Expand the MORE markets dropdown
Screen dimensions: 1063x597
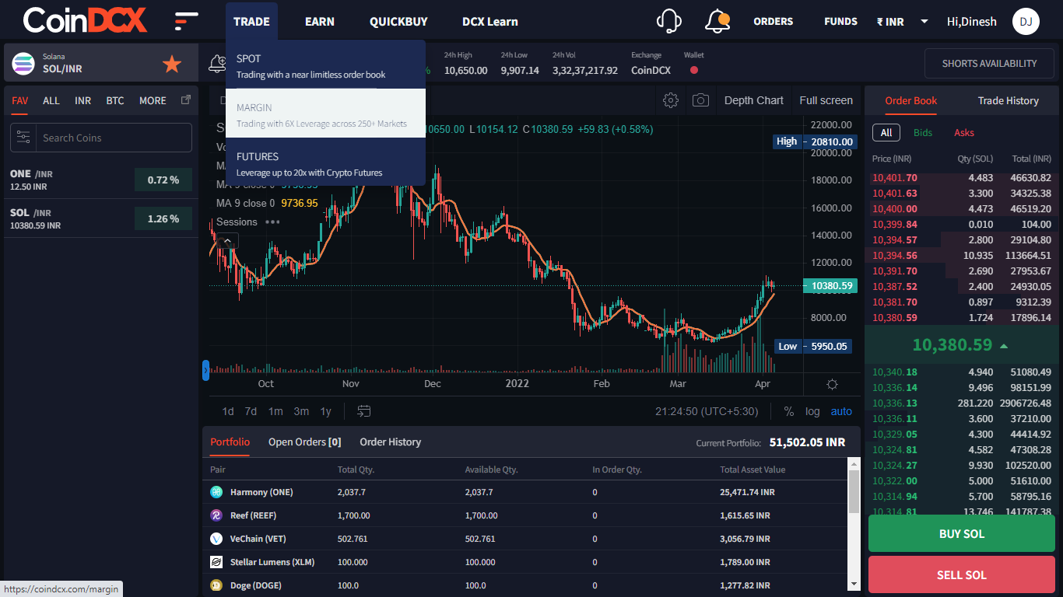[x=153, y=100]
